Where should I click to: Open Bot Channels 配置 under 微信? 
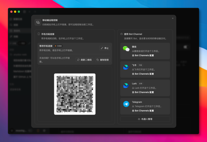click(x=143, y=55)
